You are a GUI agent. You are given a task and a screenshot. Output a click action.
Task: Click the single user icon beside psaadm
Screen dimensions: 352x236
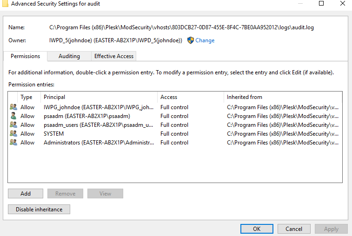pos(13,116)
